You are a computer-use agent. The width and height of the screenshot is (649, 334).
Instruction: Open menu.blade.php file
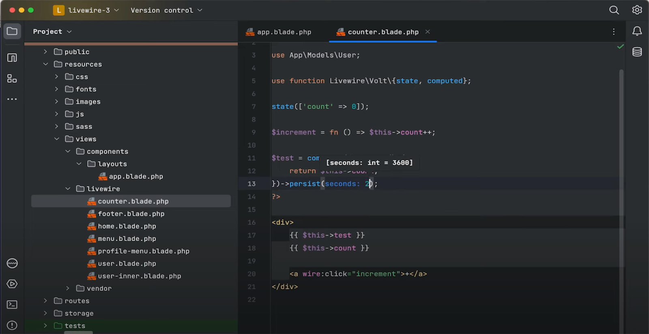(x=122, y=239)
